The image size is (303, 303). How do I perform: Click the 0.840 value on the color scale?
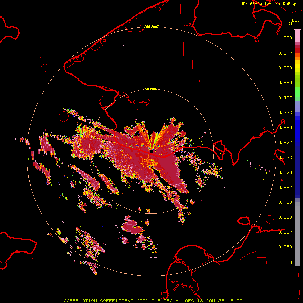(285, 83)
